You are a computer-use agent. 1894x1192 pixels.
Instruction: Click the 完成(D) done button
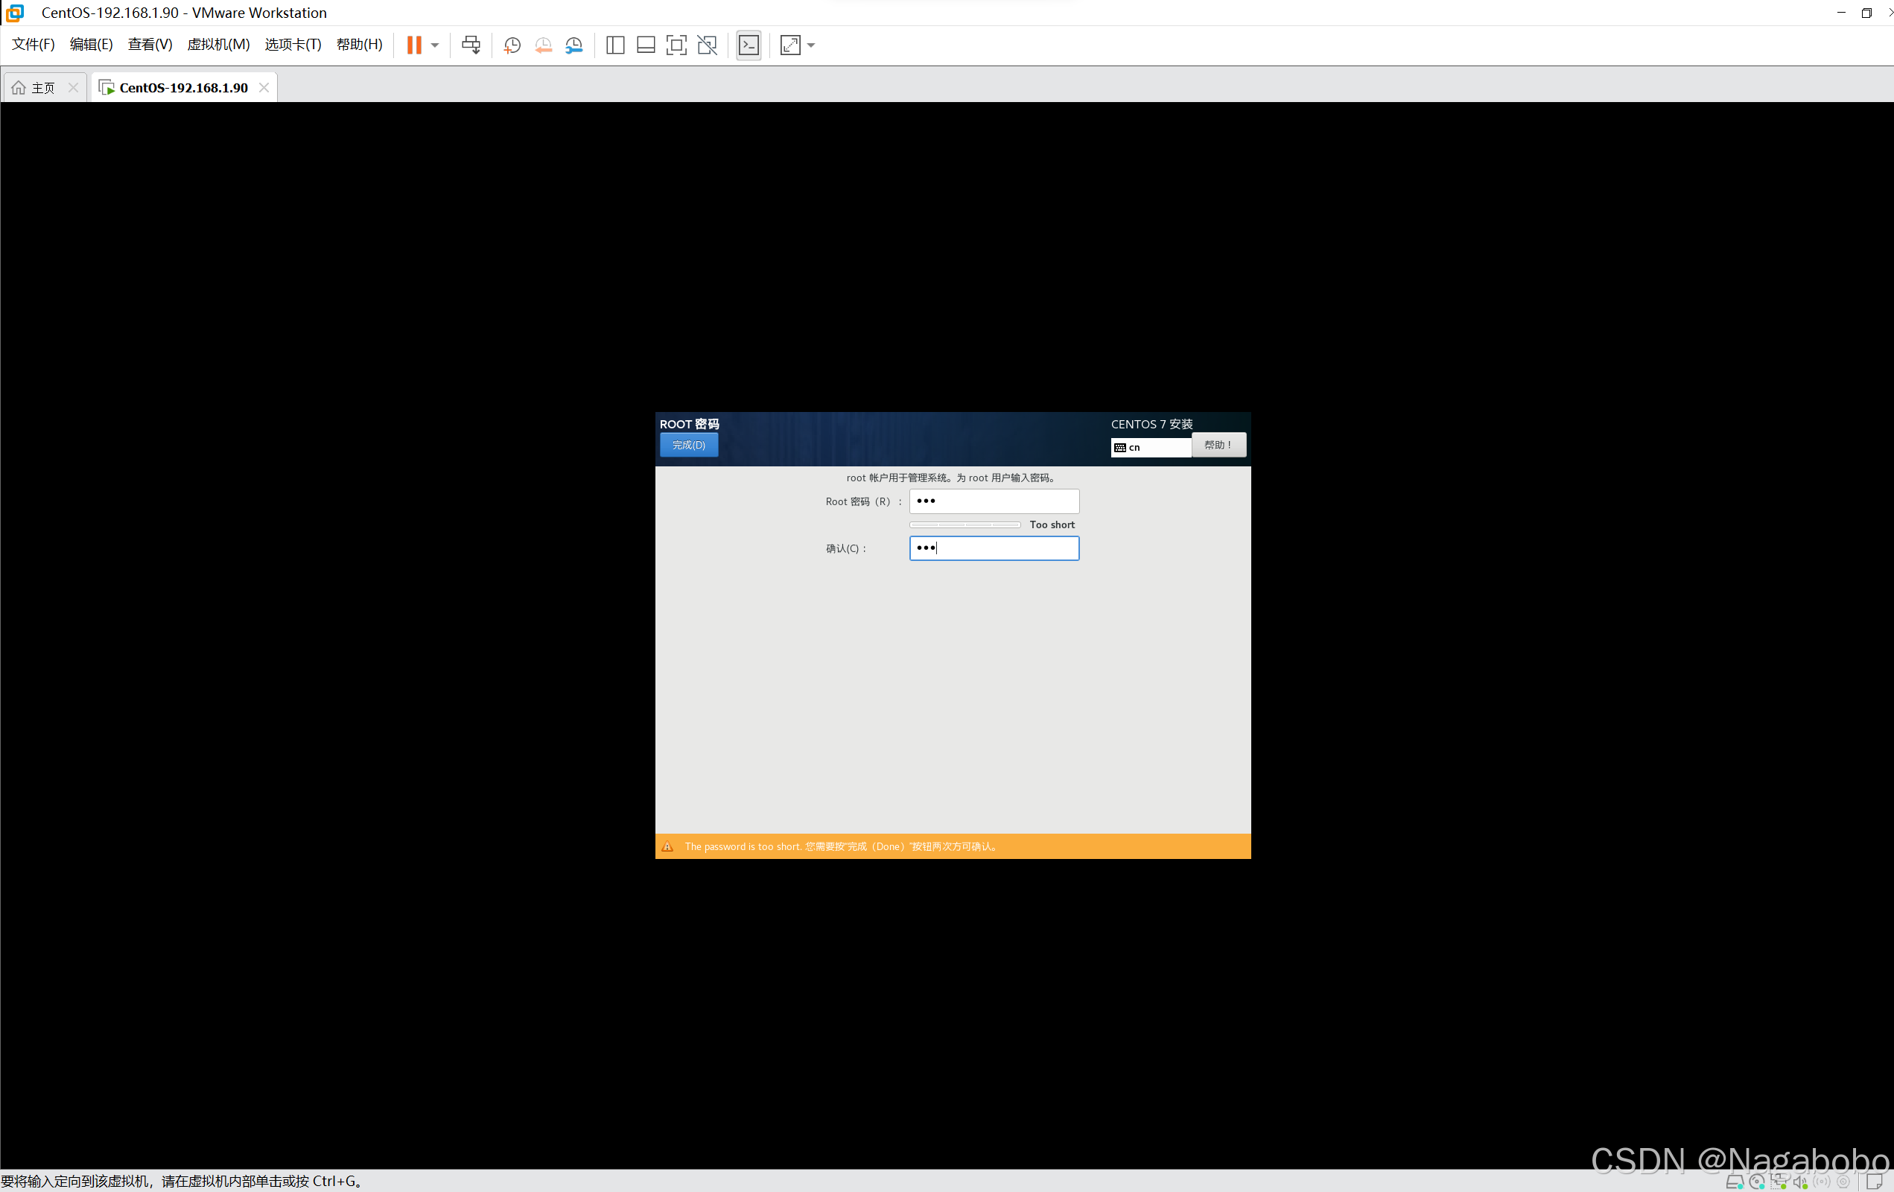tap(688, 445)
